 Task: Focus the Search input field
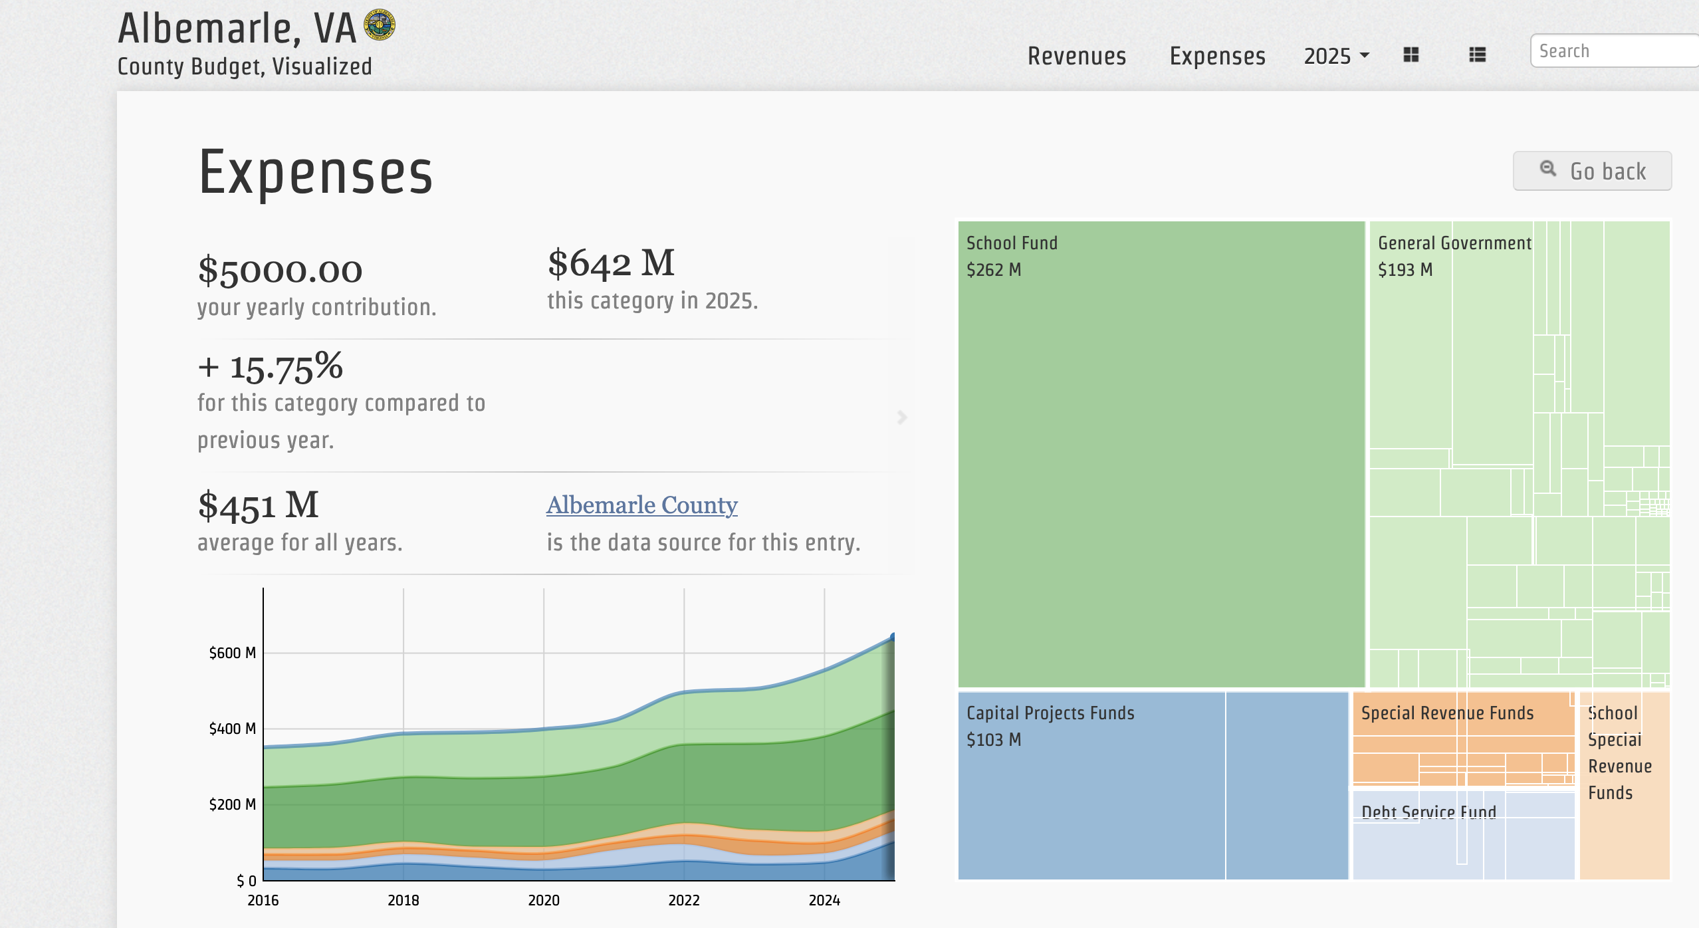1615,51
